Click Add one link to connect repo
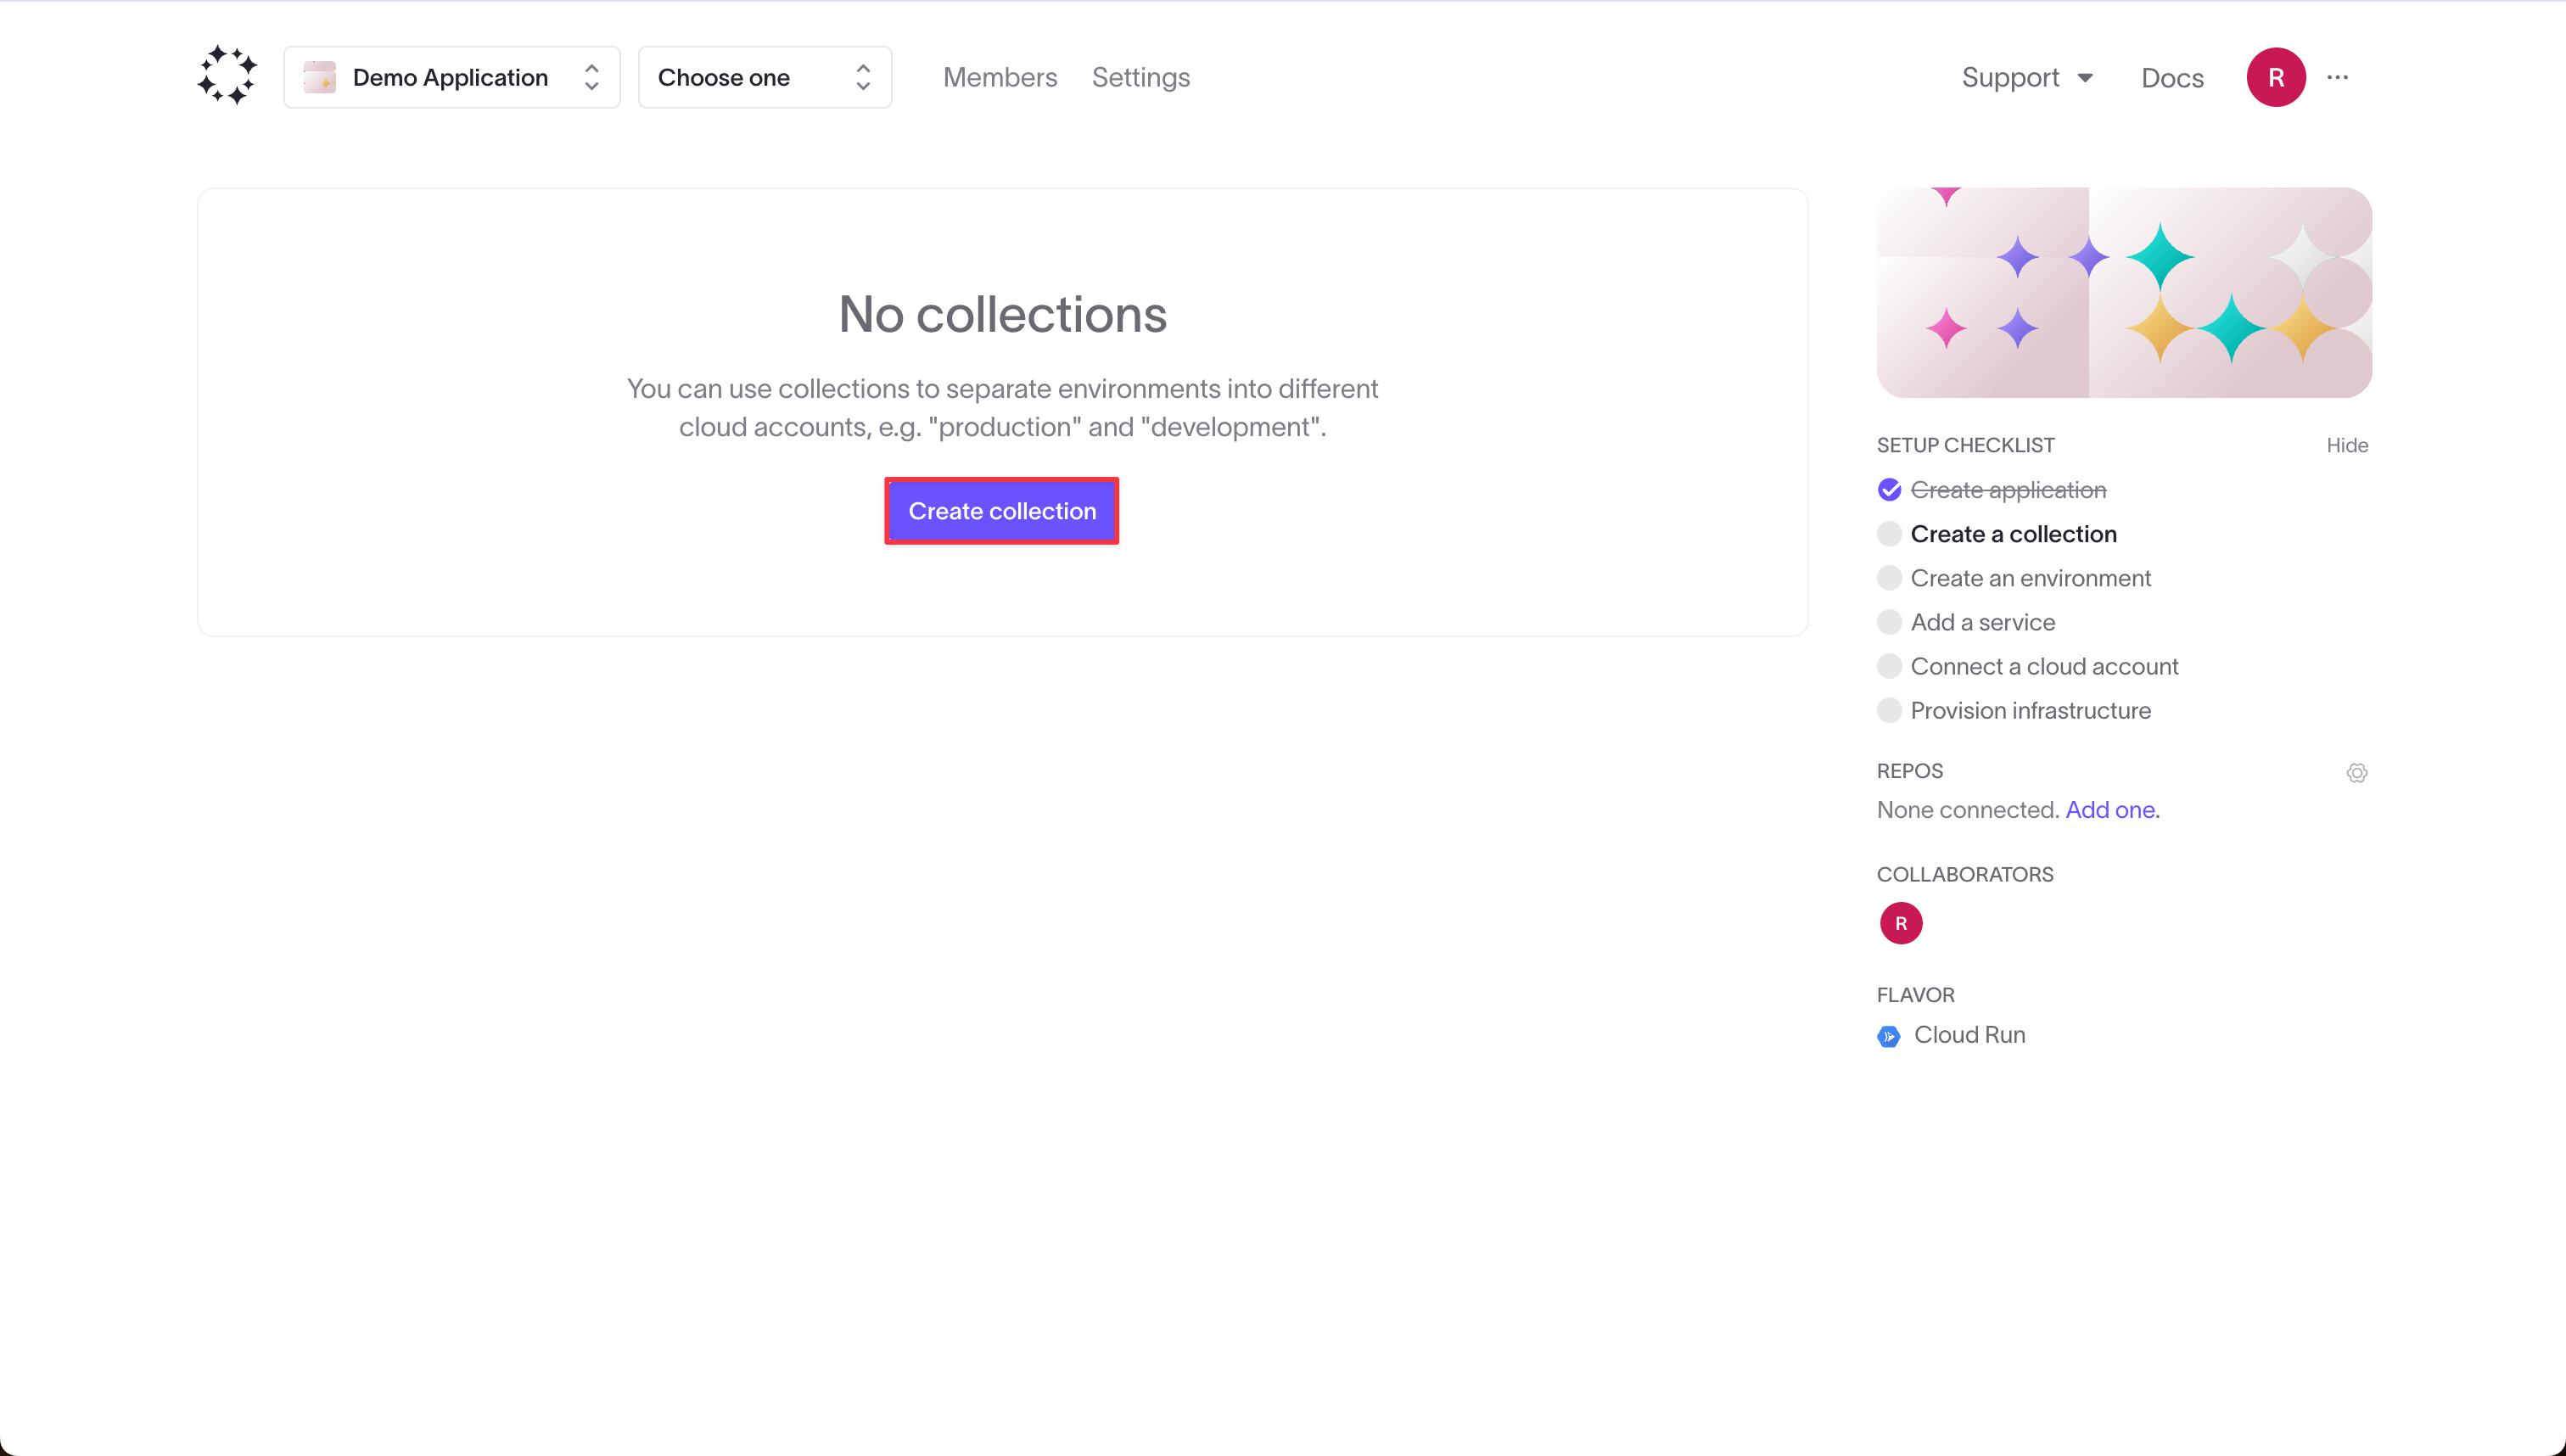 2109,809
